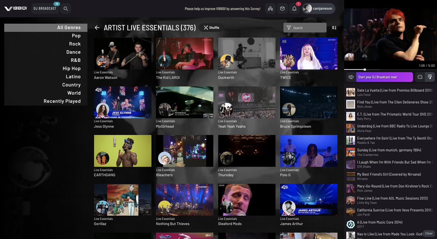Open Thursday band thumbnail
Screen dimensions: 437x239
247,151
